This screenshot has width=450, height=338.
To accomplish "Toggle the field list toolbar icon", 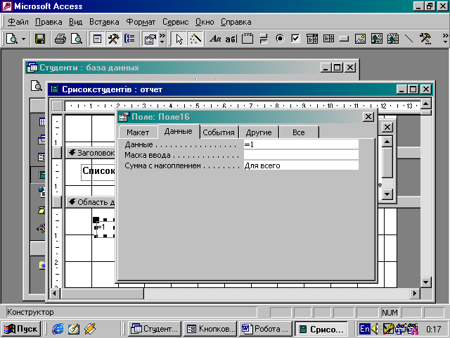I will tap(97, 39).
